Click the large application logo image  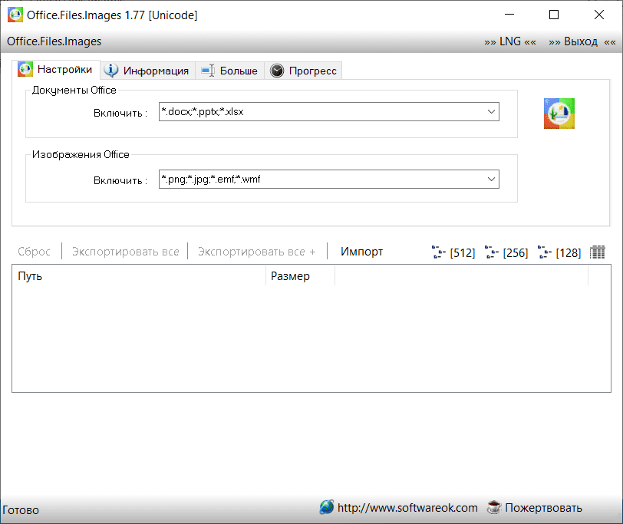pyautogui.click(x=559, y=114)
